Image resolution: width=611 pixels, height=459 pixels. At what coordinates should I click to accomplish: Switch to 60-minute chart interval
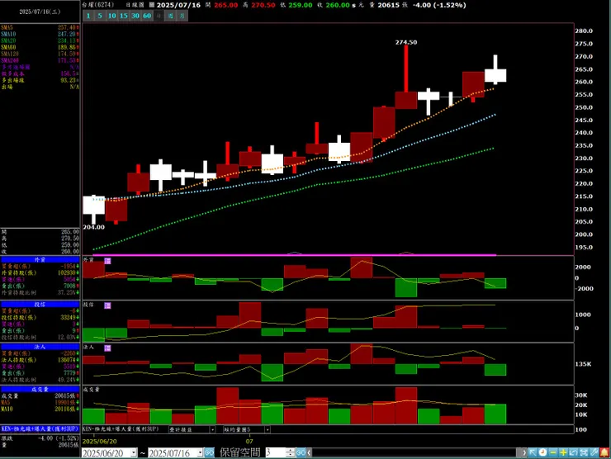click(x=147, y=16)
